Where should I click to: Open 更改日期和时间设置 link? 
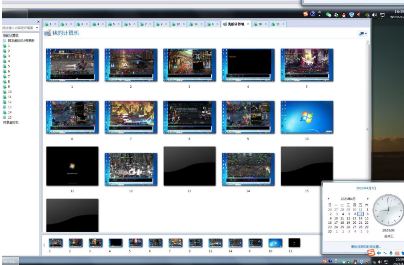pos(366,246)
